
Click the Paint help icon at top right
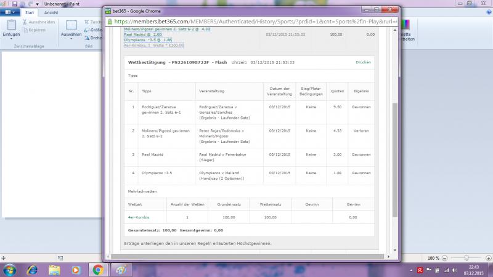click(x=489, y=12)
